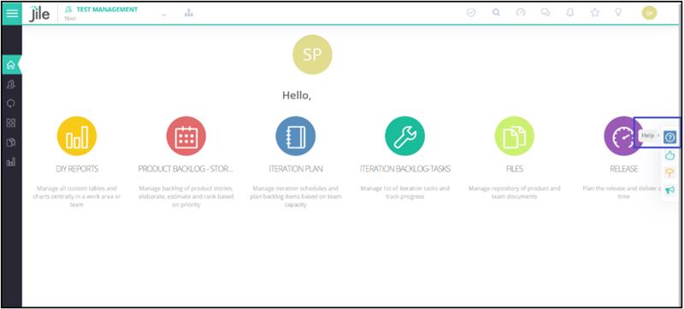Open the chat bubbles icon
Screen dimensions: 684x309
point(545,13)
